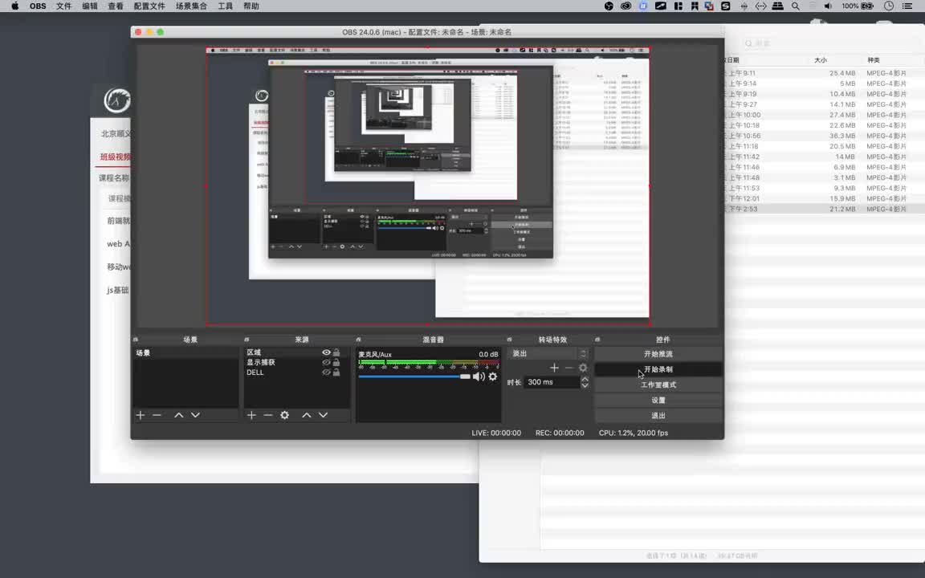Open the 淡出 transition dropdown
925x578 pixels.
[x=548, y=354]
